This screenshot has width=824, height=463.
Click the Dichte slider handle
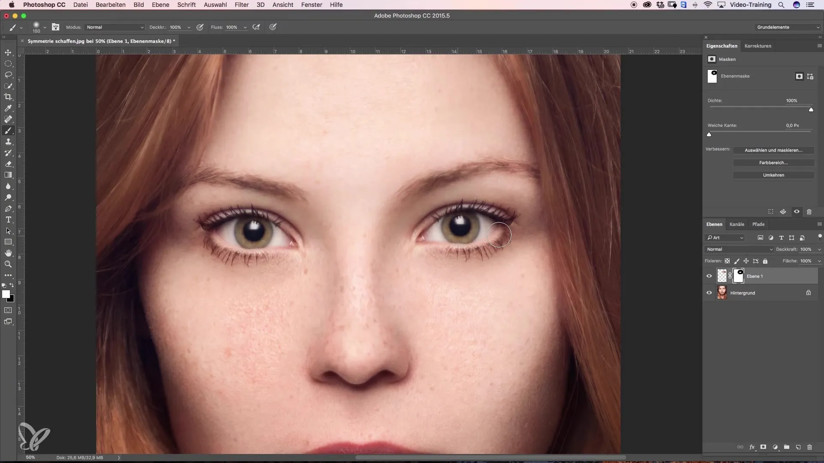click(811, 110)
